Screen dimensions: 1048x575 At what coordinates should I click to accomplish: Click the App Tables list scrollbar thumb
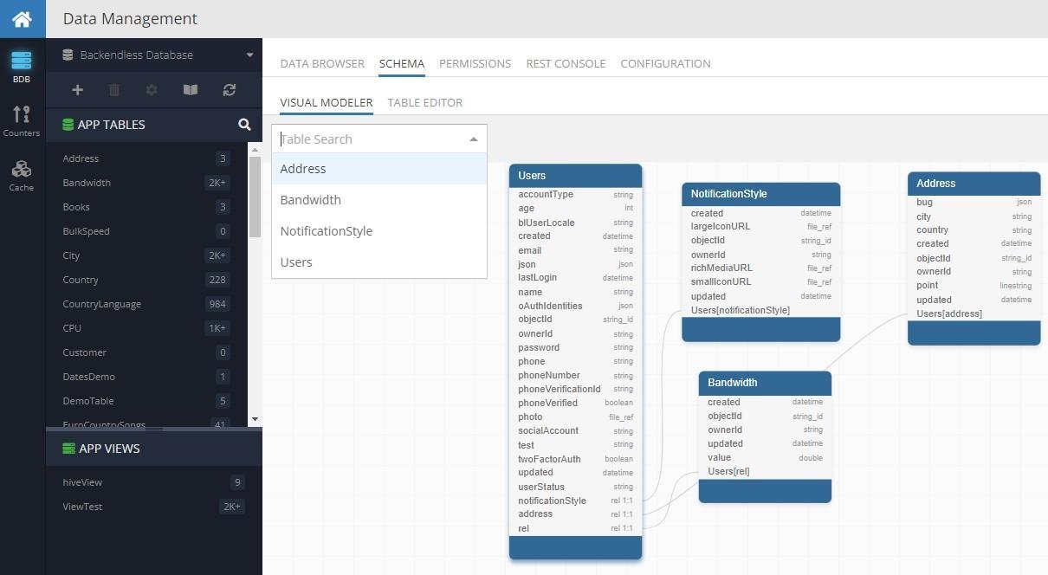coord(255,197)
